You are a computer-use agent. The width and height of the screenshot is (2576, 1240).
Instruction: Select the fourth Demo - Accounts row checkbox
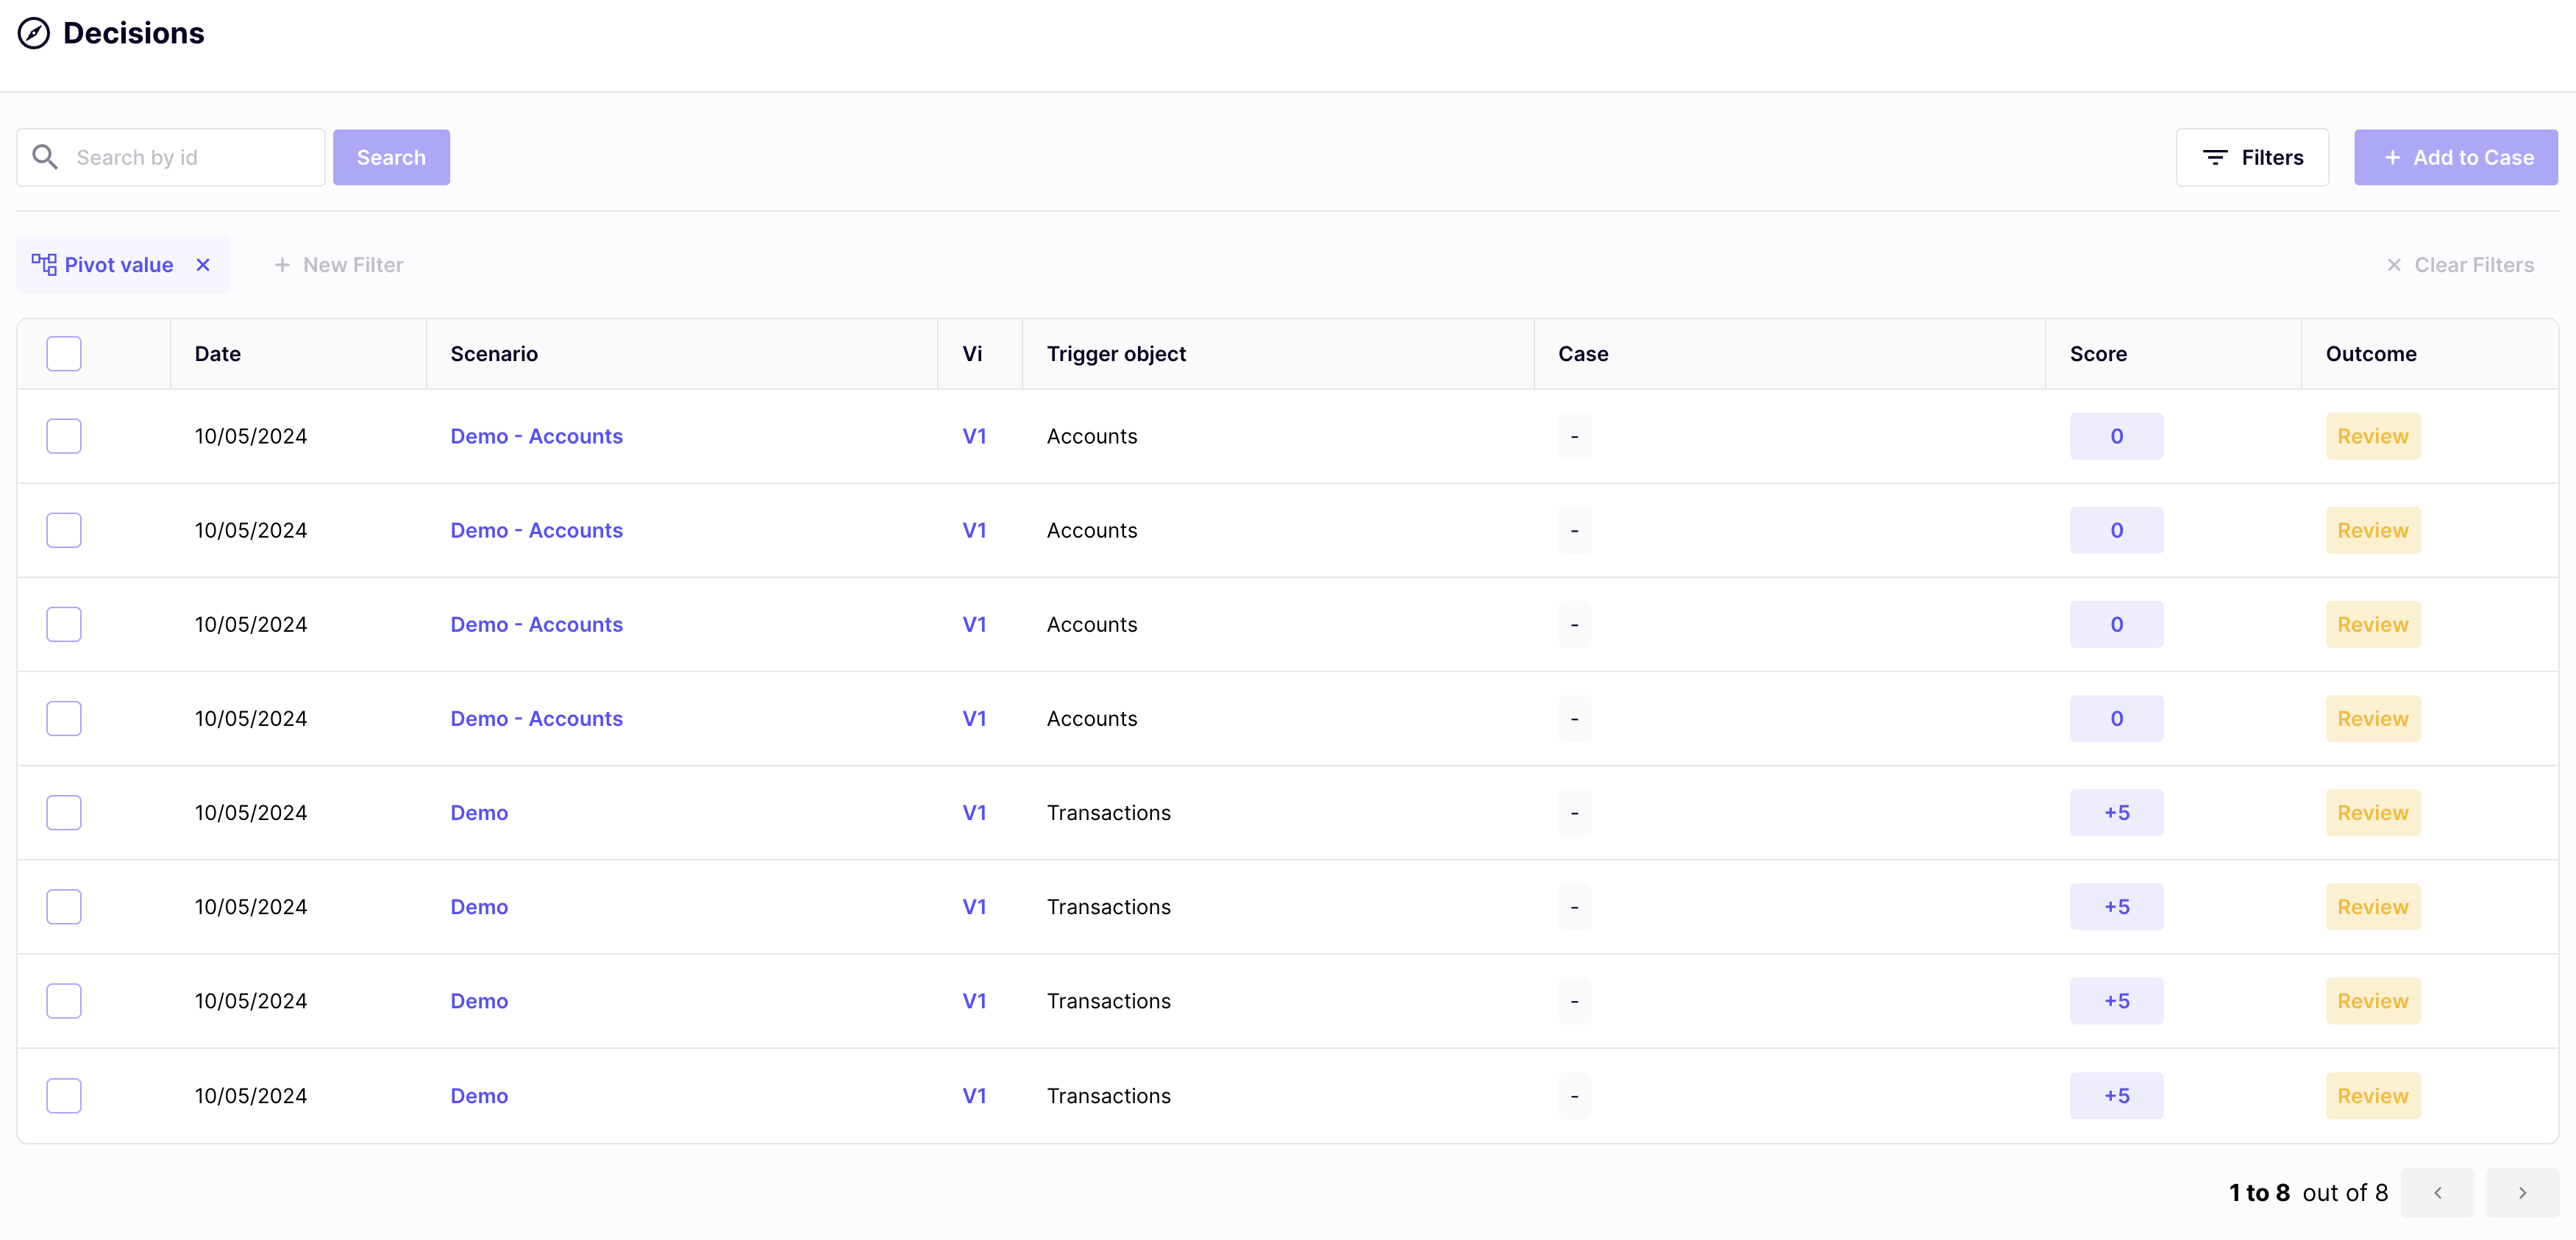click(64, 718)
